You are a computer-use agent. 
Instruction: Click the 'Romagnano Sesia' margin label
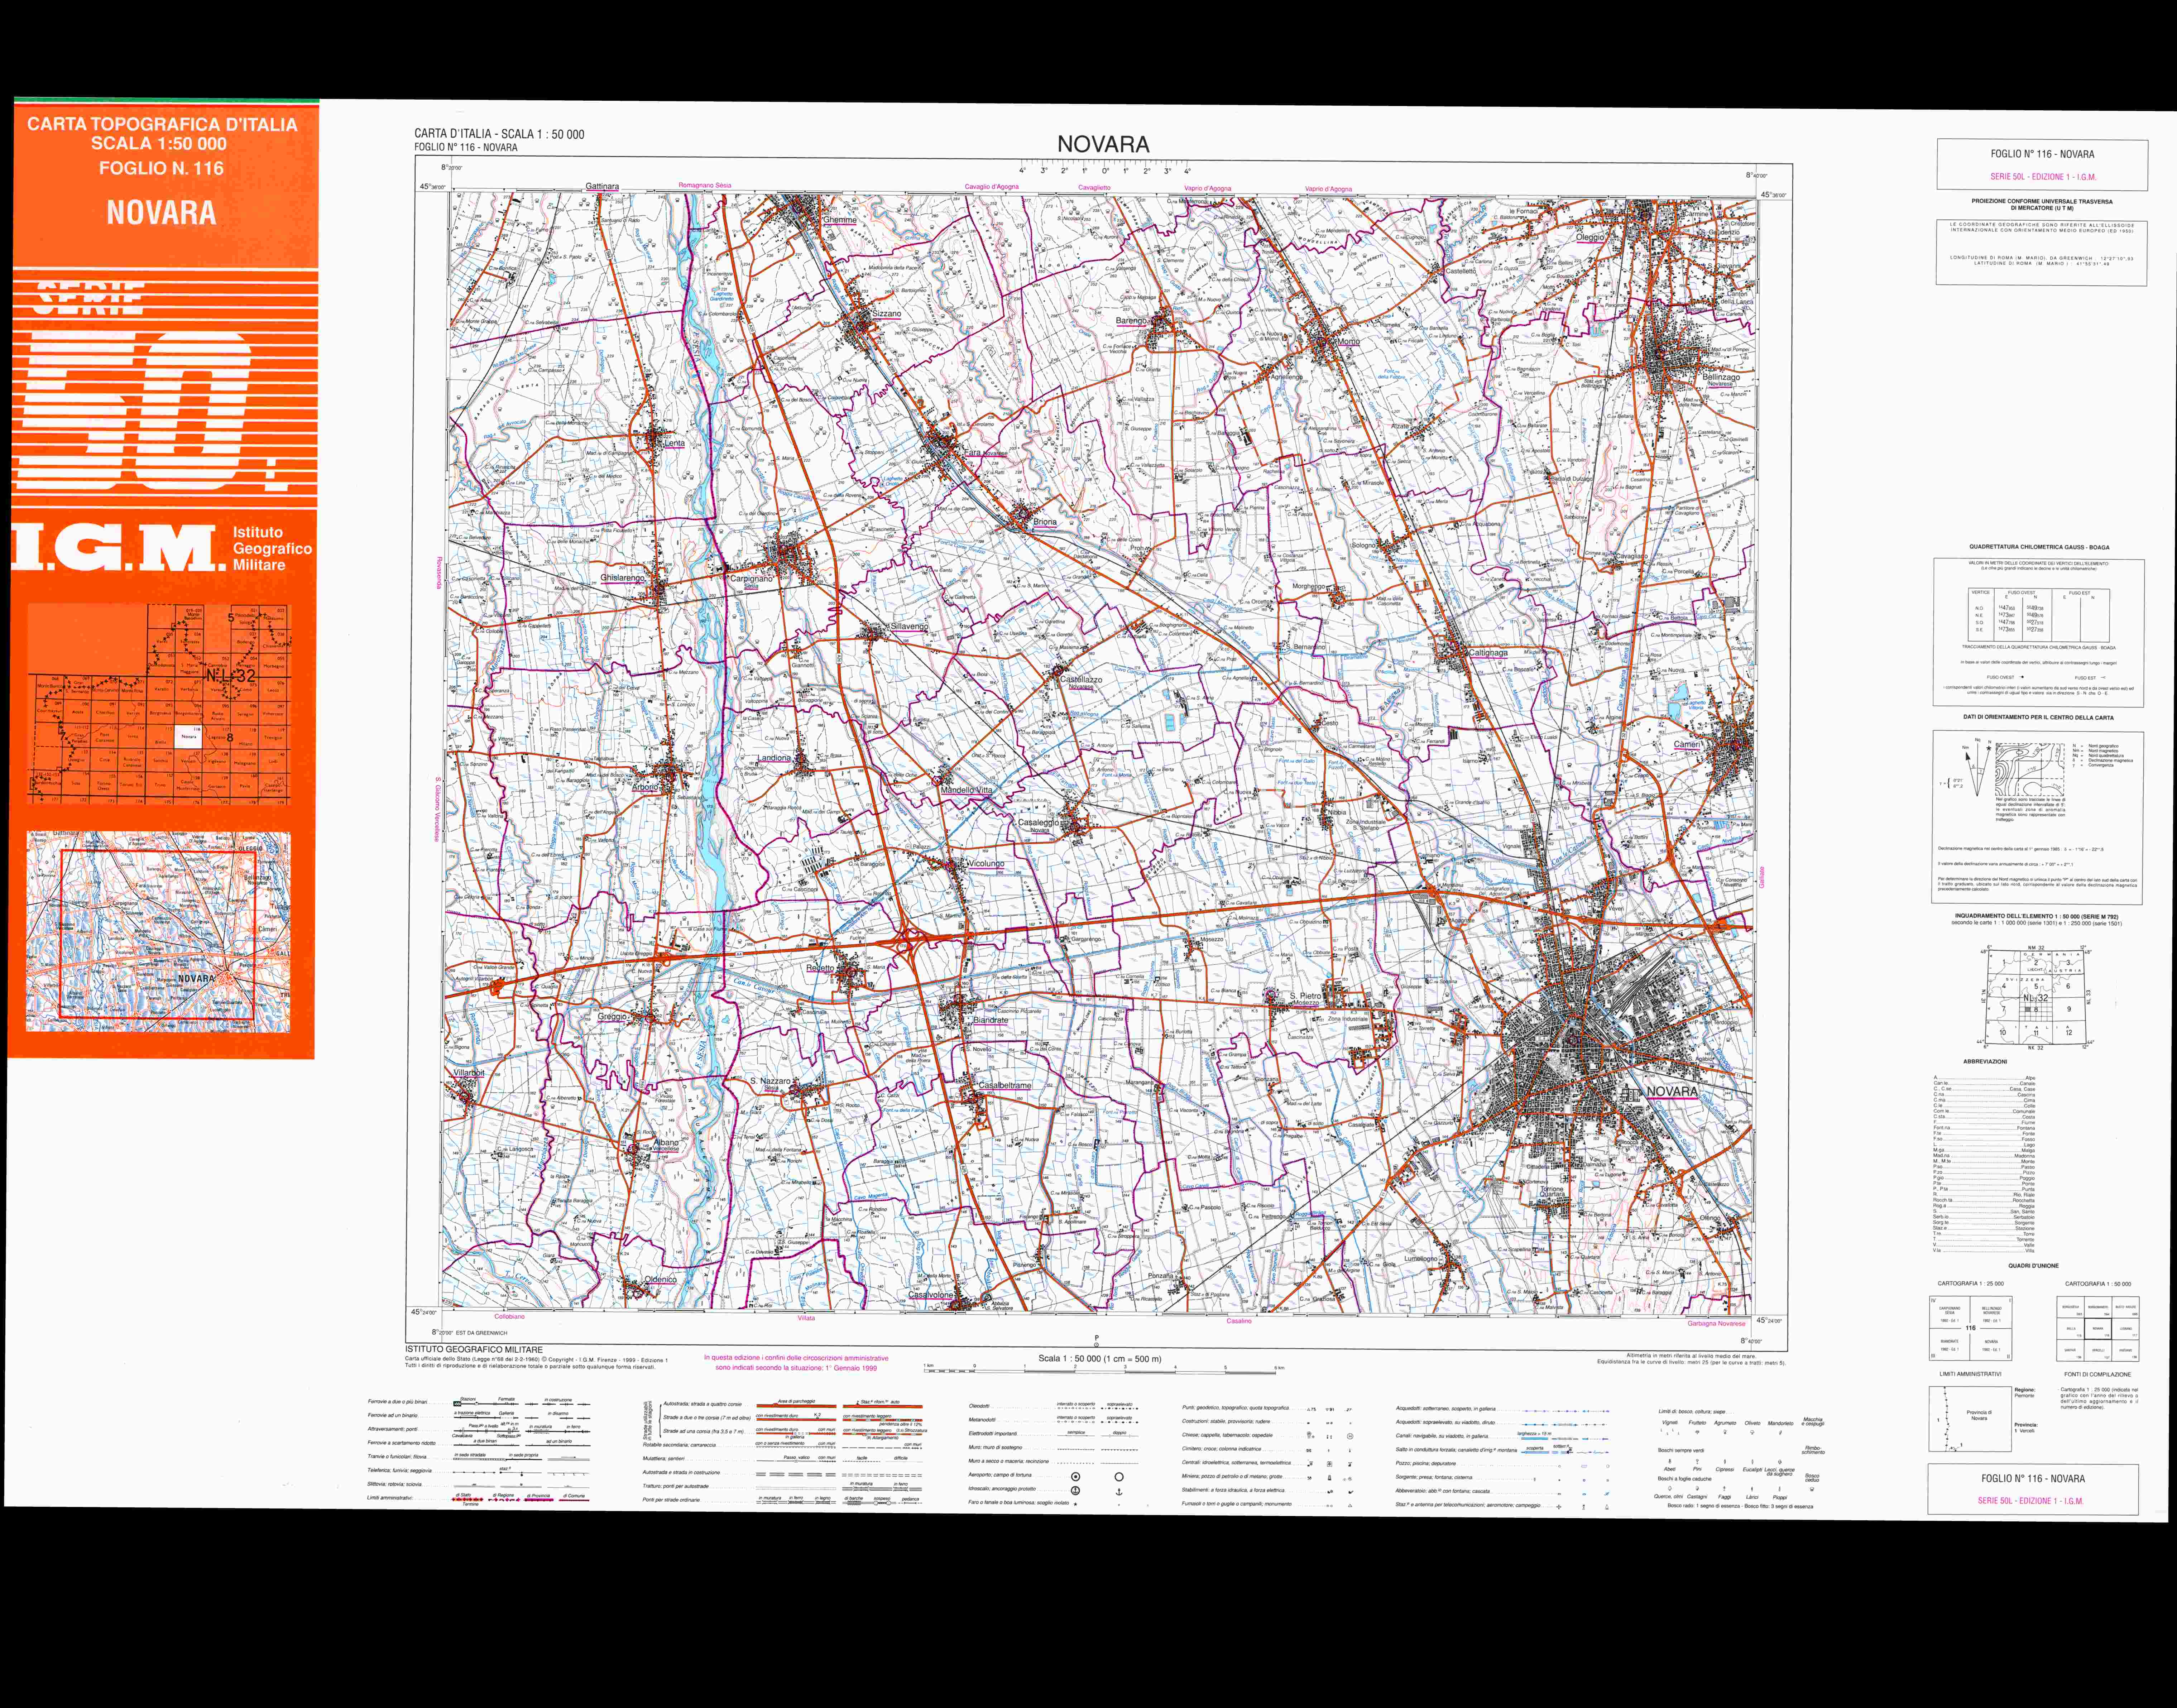tap(705, 186)
